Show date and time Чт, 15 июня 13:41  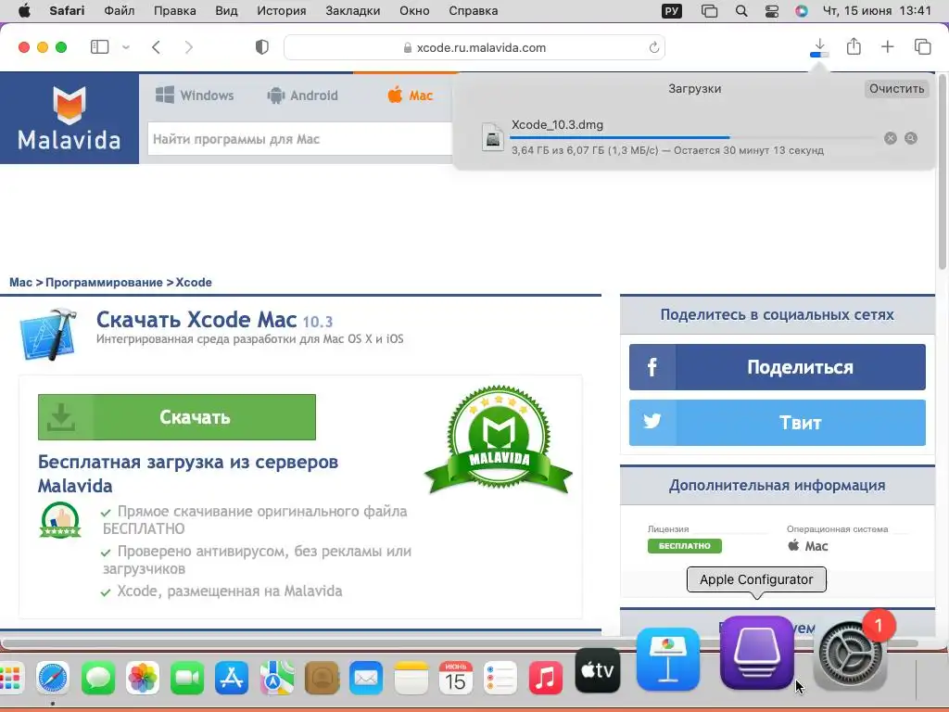click(877, 11)
